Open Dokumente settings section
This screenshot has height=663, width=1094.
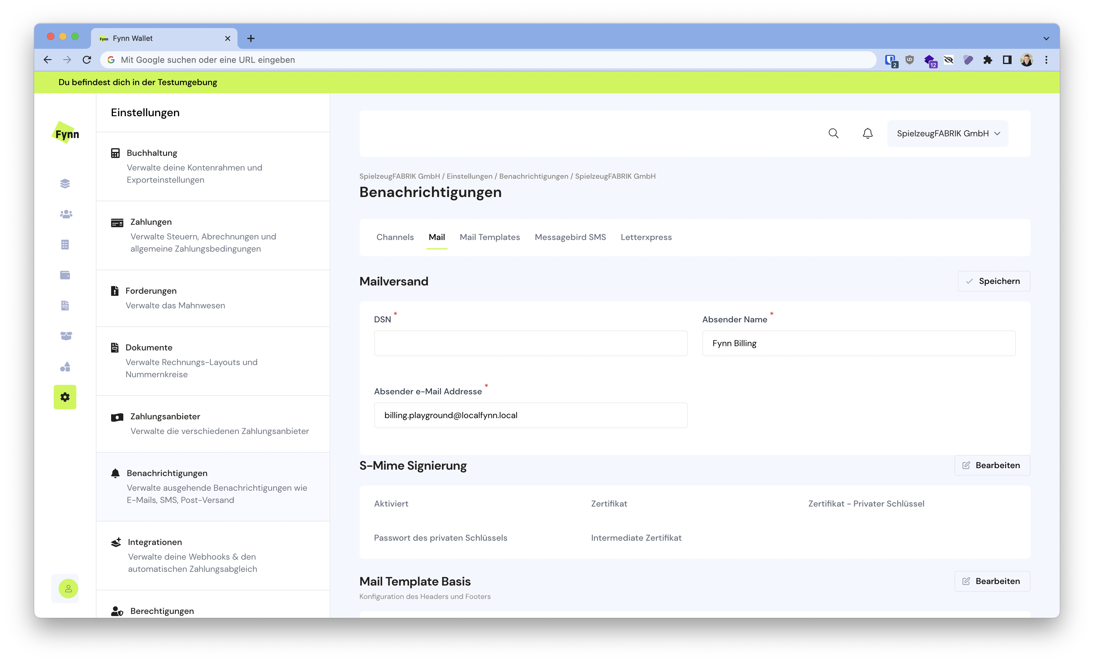click(x=213, y=361)
